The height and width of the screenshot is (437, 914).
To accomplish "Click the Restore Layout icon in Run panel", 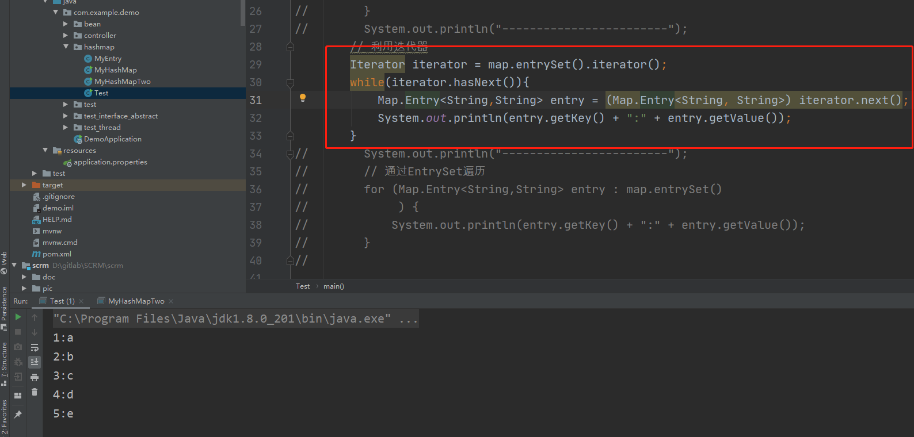I will [x=18, y=396].
